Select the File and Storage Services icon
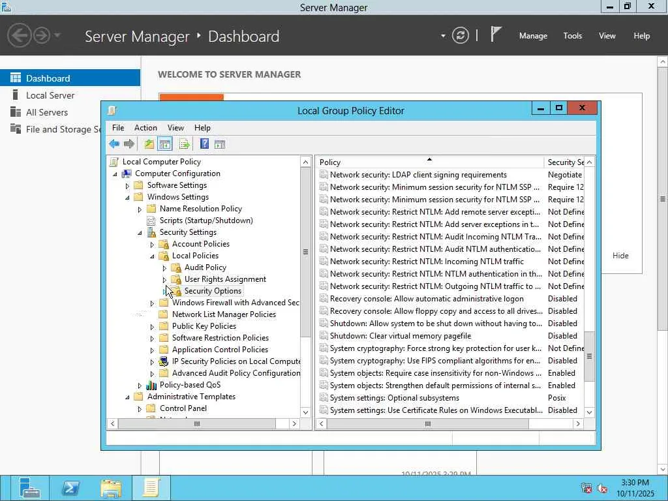 (x=16, y=129)
